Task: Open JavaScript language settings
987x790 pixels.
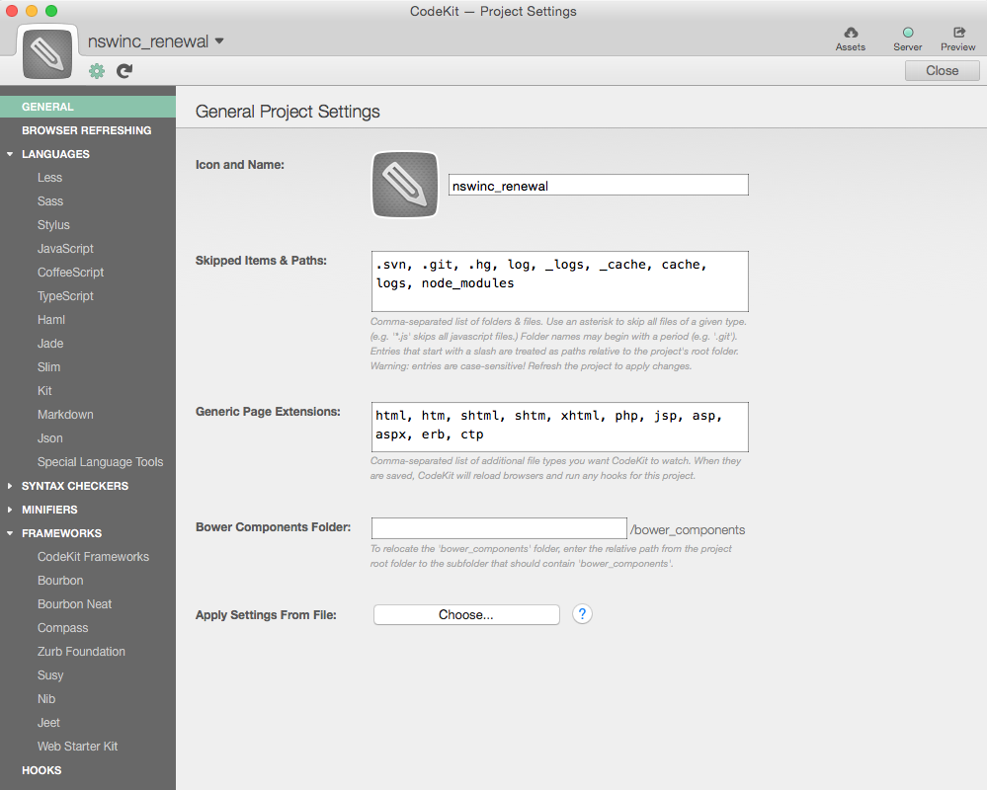Action: point(65,249)
